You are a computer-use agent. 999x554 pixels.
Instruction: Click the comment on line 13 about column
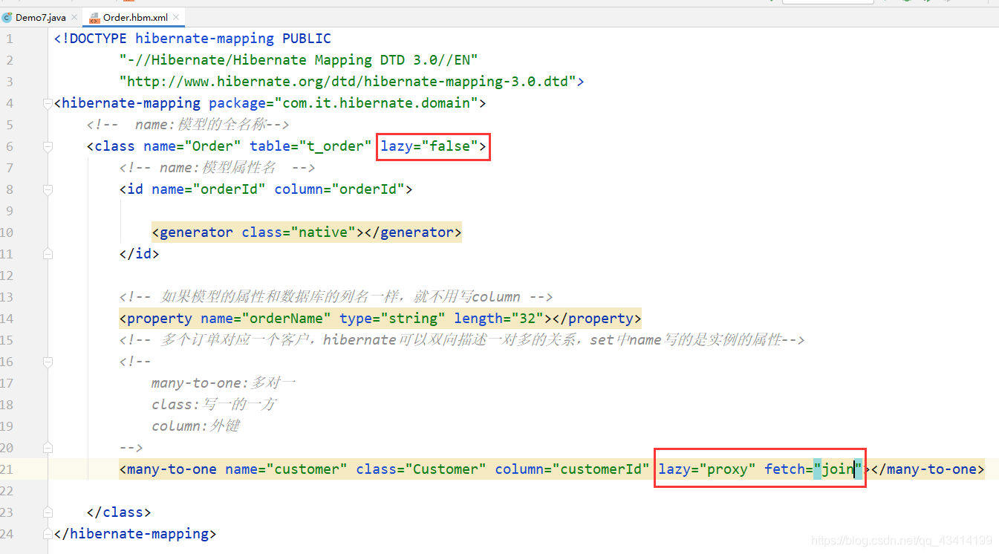336,297
